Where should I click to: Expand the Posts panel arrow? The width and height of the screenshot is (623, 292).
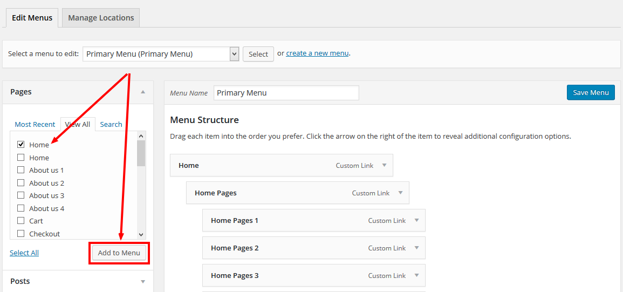coord(143,282)
